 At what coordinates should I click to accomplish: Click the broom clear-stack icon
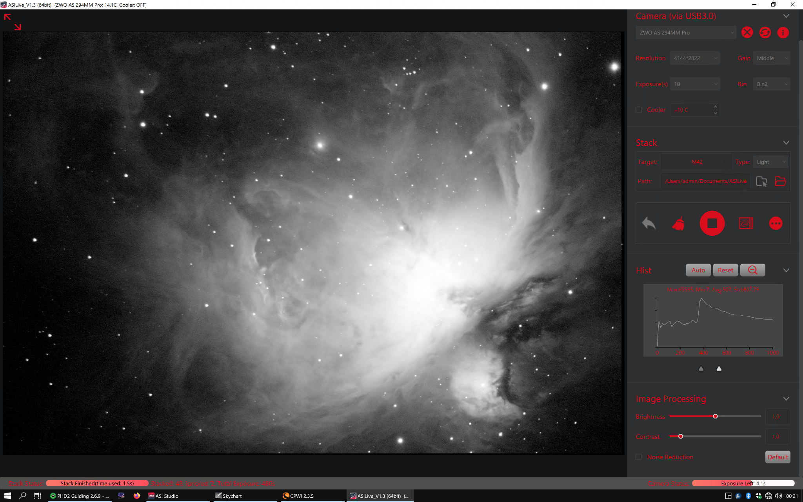(x=678, y=224)
